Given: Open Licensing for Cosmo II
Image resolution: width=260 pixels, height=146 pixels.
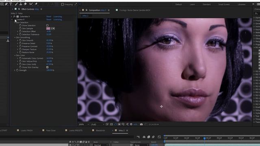Looking at the screenshot, I should point(58,19).
